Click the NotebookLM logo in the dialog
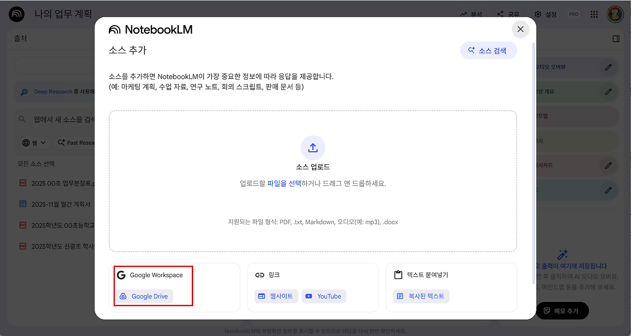Screen dimensions: 631x336 point(151,30)
